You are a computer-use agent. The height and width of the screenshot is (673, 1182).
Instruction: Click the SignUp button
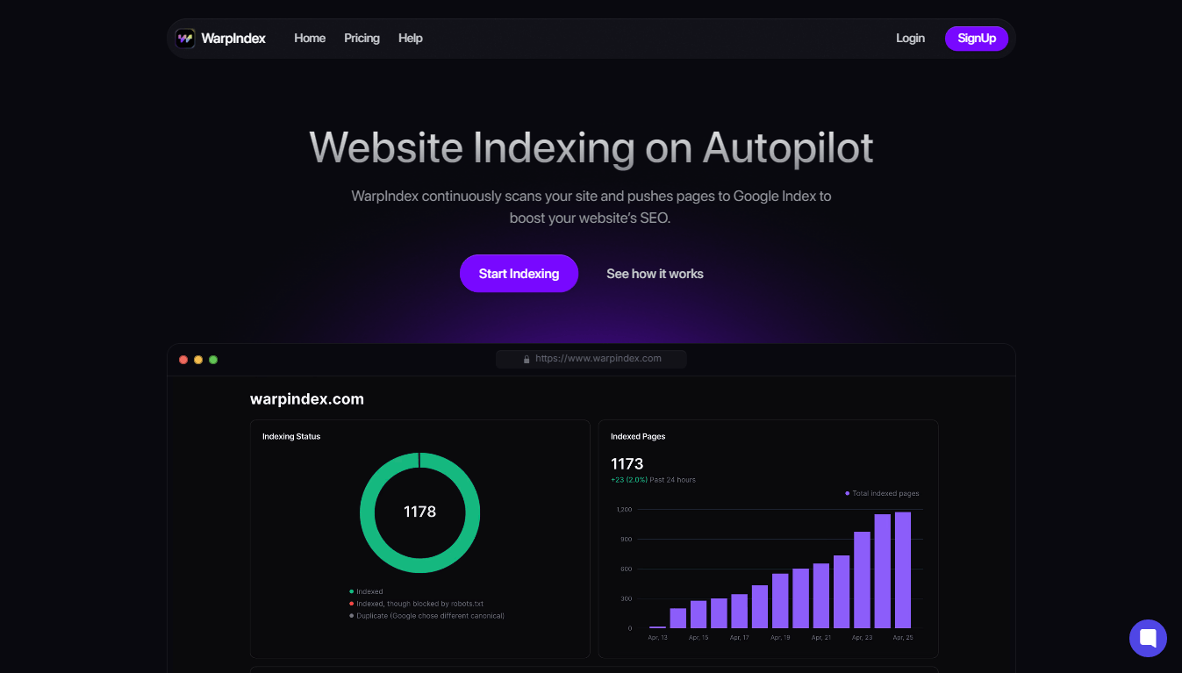point(977,38)
